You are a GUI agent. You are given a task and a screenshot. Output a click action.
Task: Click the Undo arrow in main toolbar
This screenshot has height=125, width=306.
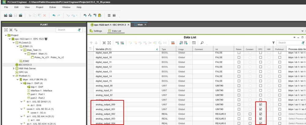54,15
